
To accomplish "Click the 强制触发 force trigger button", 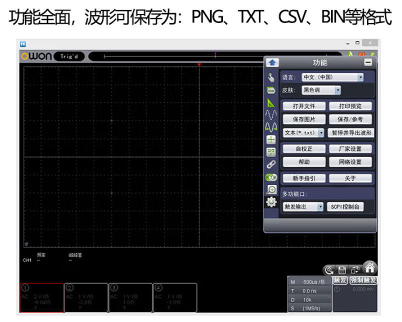I will 363,280.
